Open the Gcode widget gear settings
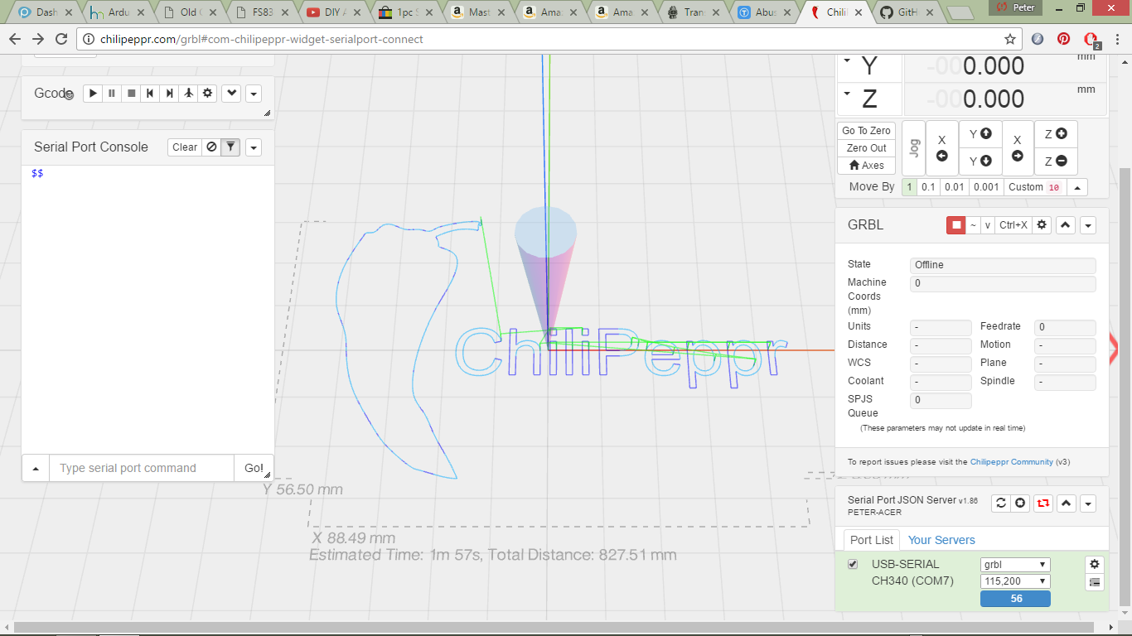Viewport: 1132px width, 636px height. pyautogui.click(x=208, y=94)
